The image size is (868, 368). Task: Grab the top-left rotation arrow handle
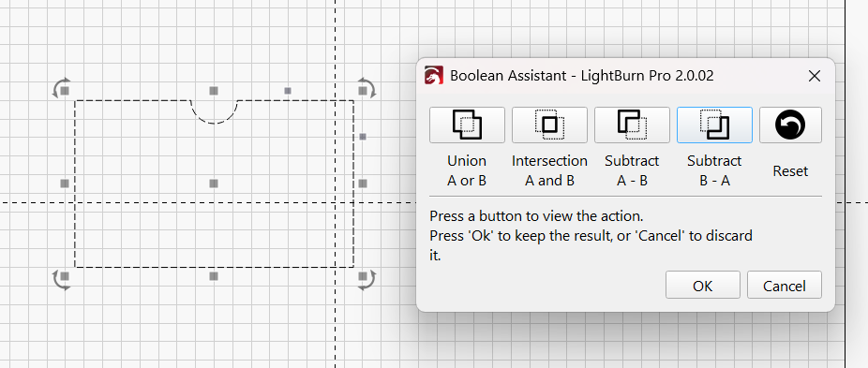click(62, 88)
